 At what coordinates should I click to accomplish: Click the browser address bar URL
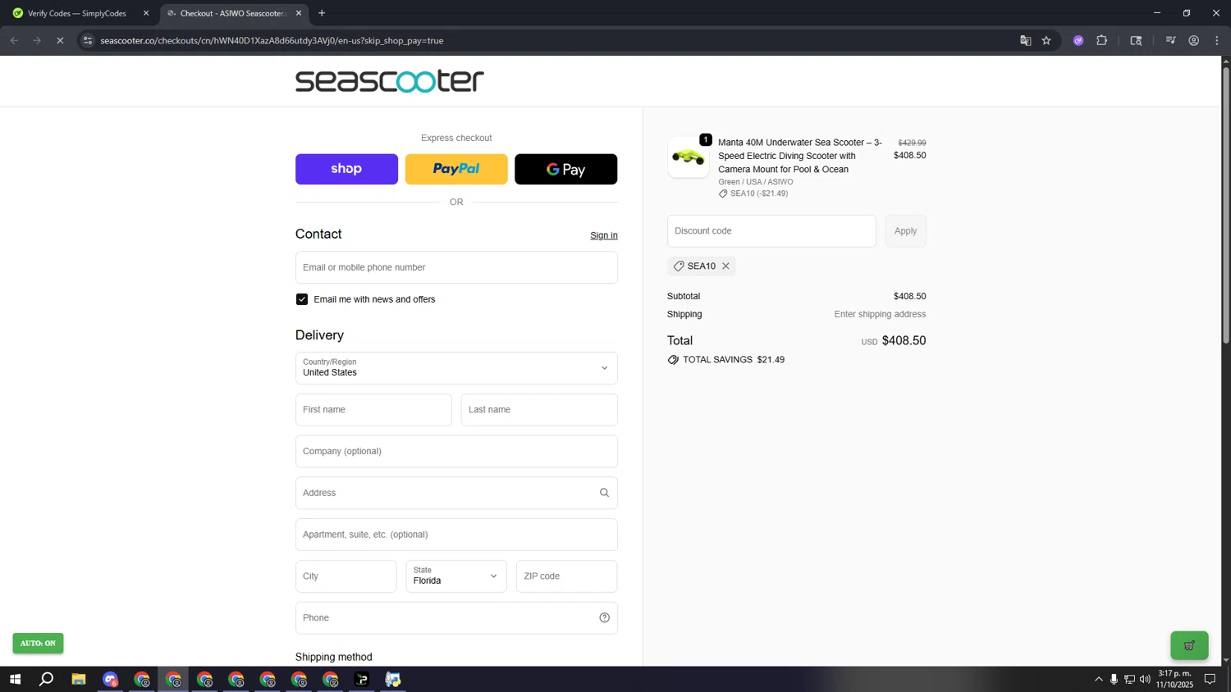coord(272,40)
